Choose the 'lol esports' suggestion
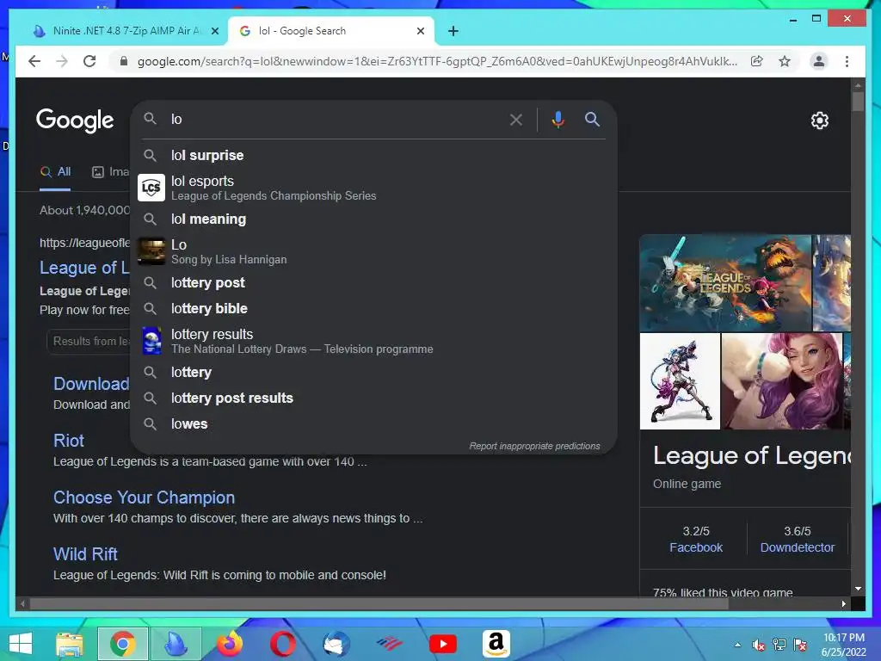Screen dimensions: 881x661 [373, 187]
